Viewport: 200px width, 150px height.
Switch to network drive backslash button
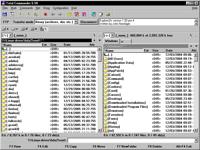(x=43, y=29)
